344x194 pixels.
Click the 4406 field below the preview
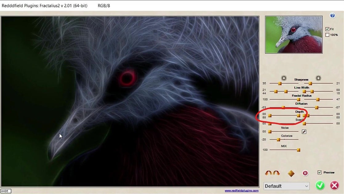tap(6, 191)
